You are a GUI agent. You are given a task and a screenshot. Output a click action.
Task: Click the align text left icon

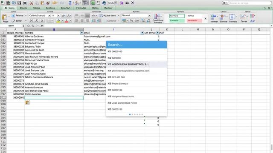click(x=77, y=21)
